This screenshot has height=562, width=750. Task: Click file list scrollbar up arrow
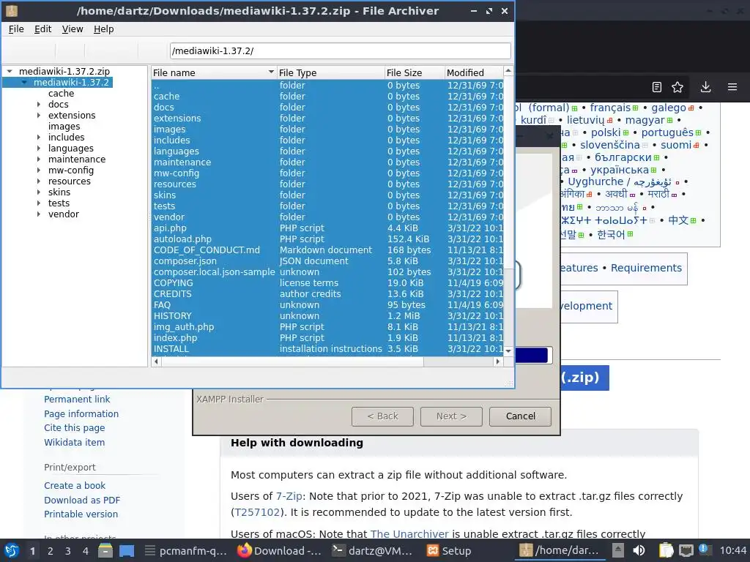point(508,71)
